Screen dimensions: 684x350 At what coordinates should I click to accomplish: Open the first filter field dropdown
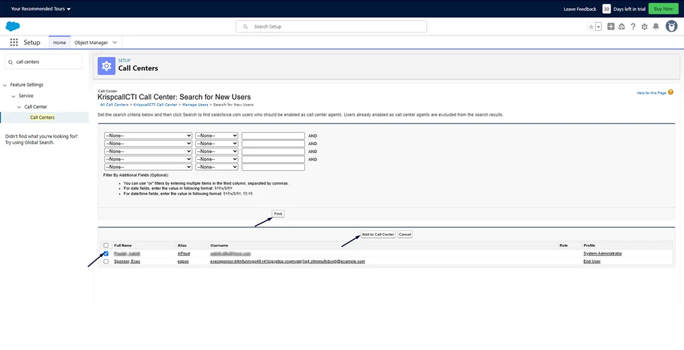(x=148, y=135)
